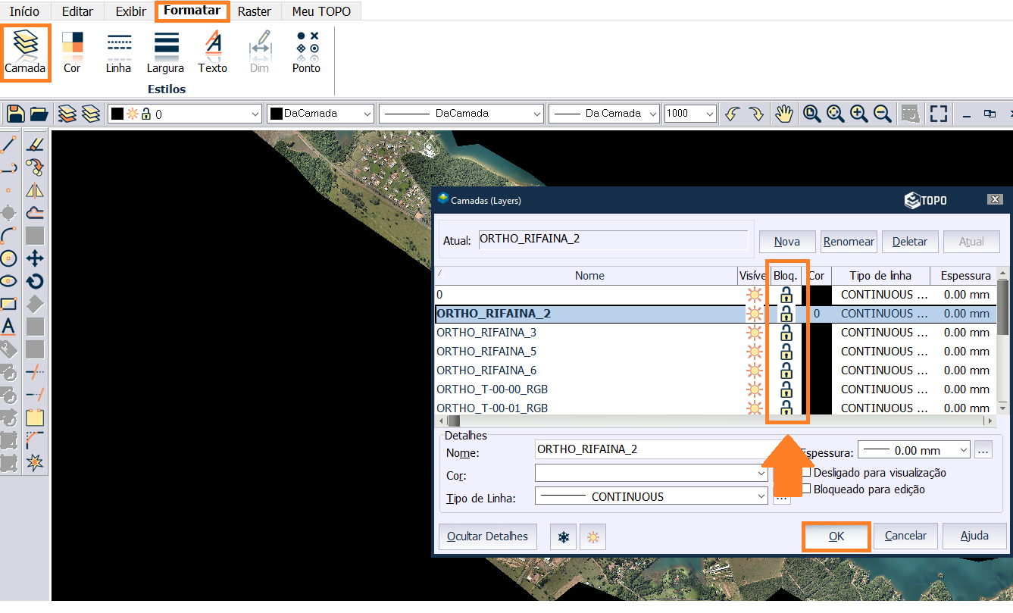Click the Nova button to create layer
The image size is (1013, 613).
click(x=787, y=242)
